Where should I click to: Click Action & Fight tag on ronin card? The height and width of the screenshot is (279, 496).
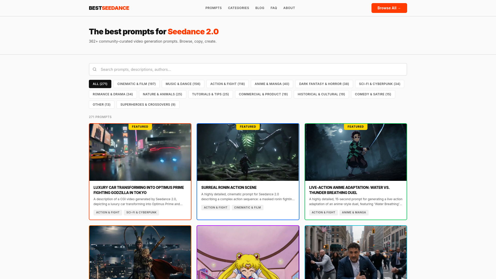pyautogui.click(x=215, y=207)
